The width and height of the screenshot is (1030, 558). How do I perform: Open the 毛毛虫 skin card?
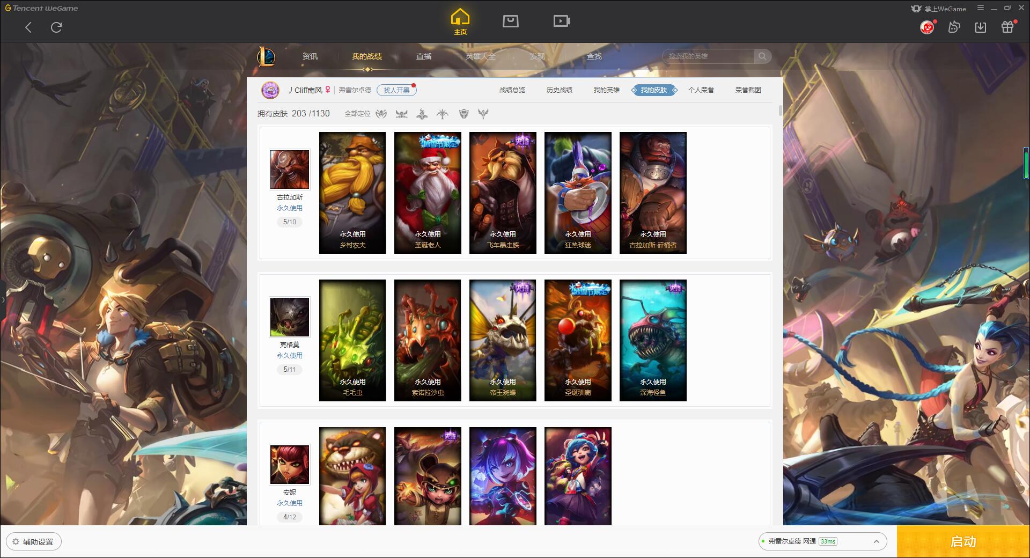352,341
